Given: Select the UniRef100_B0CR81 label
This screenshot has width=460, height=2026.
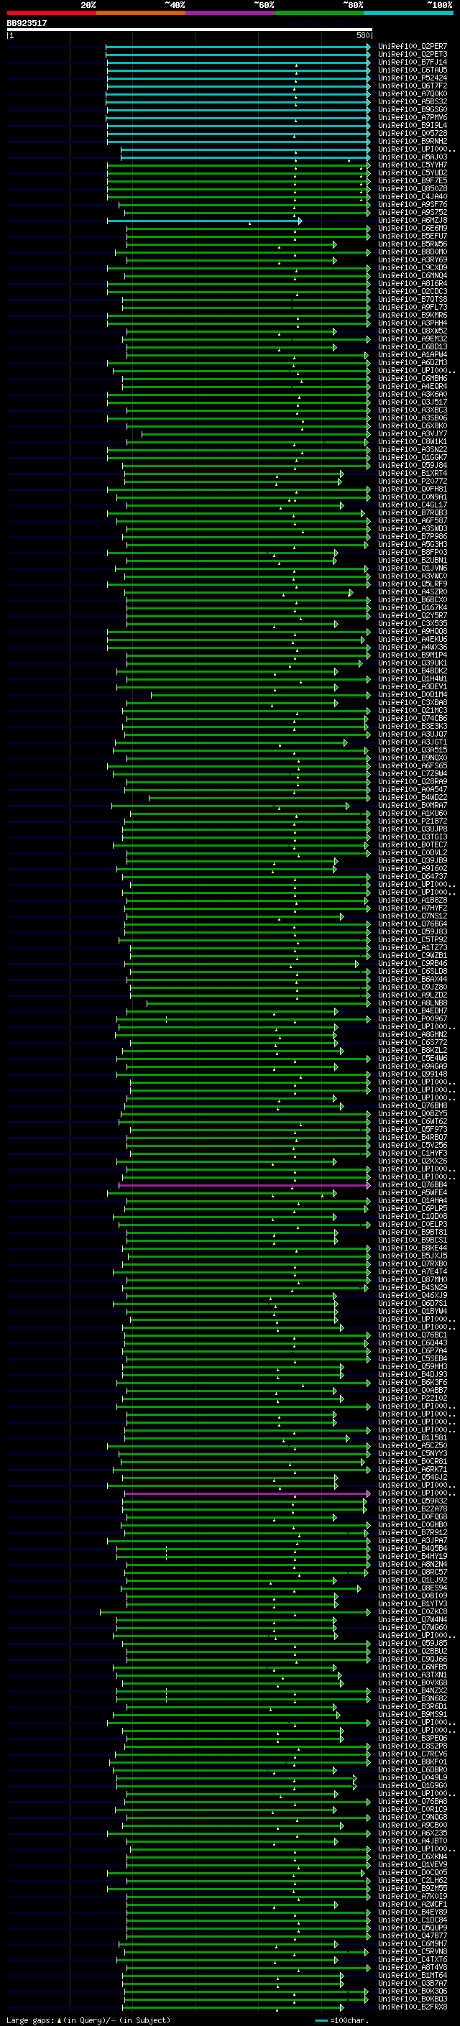Looking at the screenshot, I should [x=412, y=1461].
